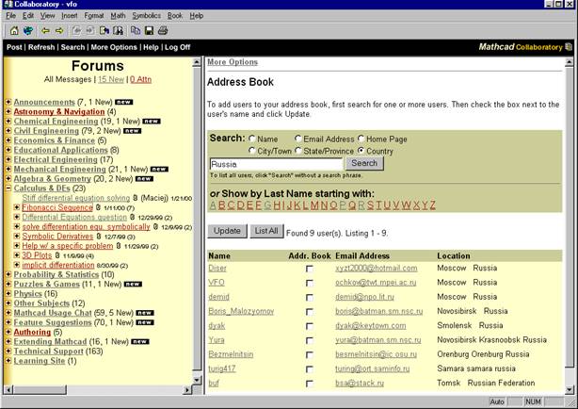Select the Email Address radio button

pyautogui.click(x=297, y=139)
